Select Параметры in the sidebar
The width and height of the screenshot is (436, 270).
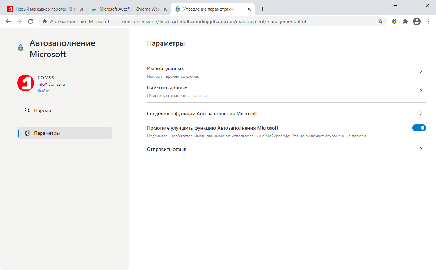[47, 133]
